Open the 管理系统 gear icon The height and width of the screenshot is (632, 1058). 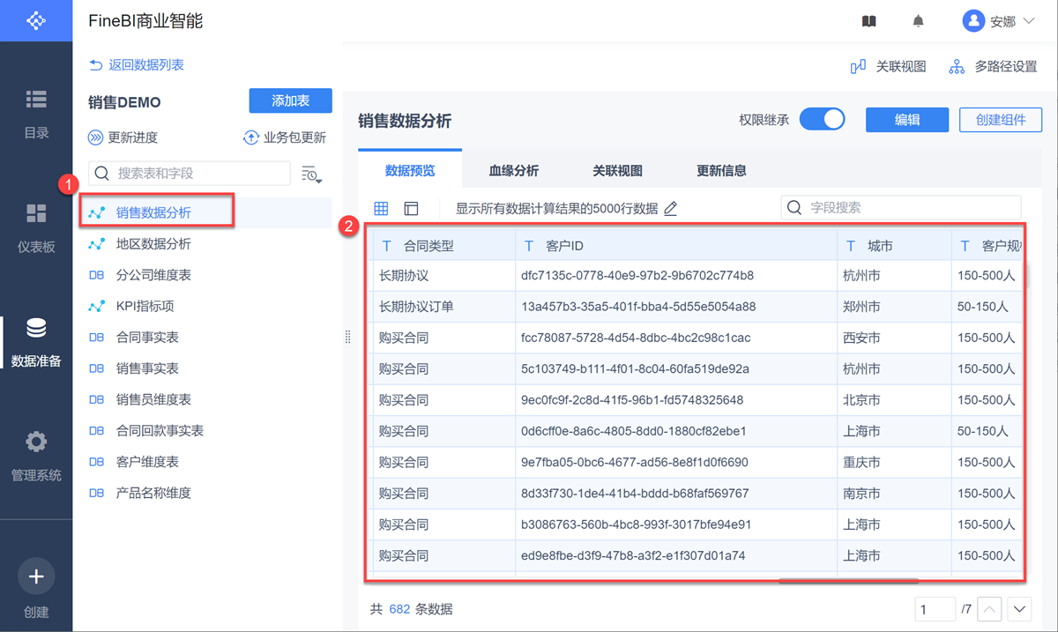click(x=36, y=442)
